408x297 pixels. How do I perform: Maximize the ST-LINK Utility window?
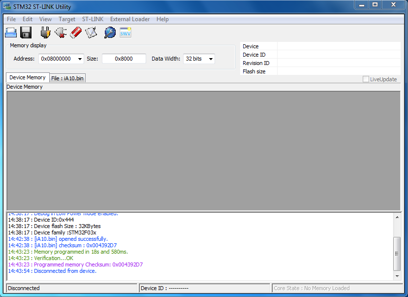[375, 5]
